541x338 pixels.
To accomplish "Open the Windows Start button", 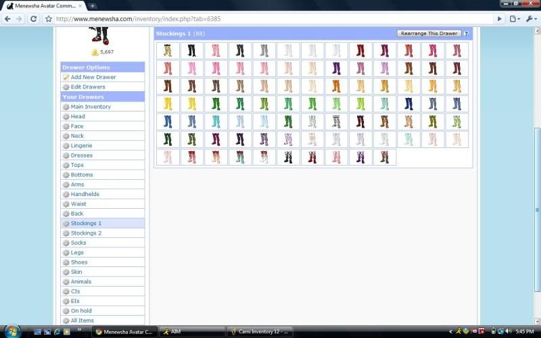I will [11, 331].
